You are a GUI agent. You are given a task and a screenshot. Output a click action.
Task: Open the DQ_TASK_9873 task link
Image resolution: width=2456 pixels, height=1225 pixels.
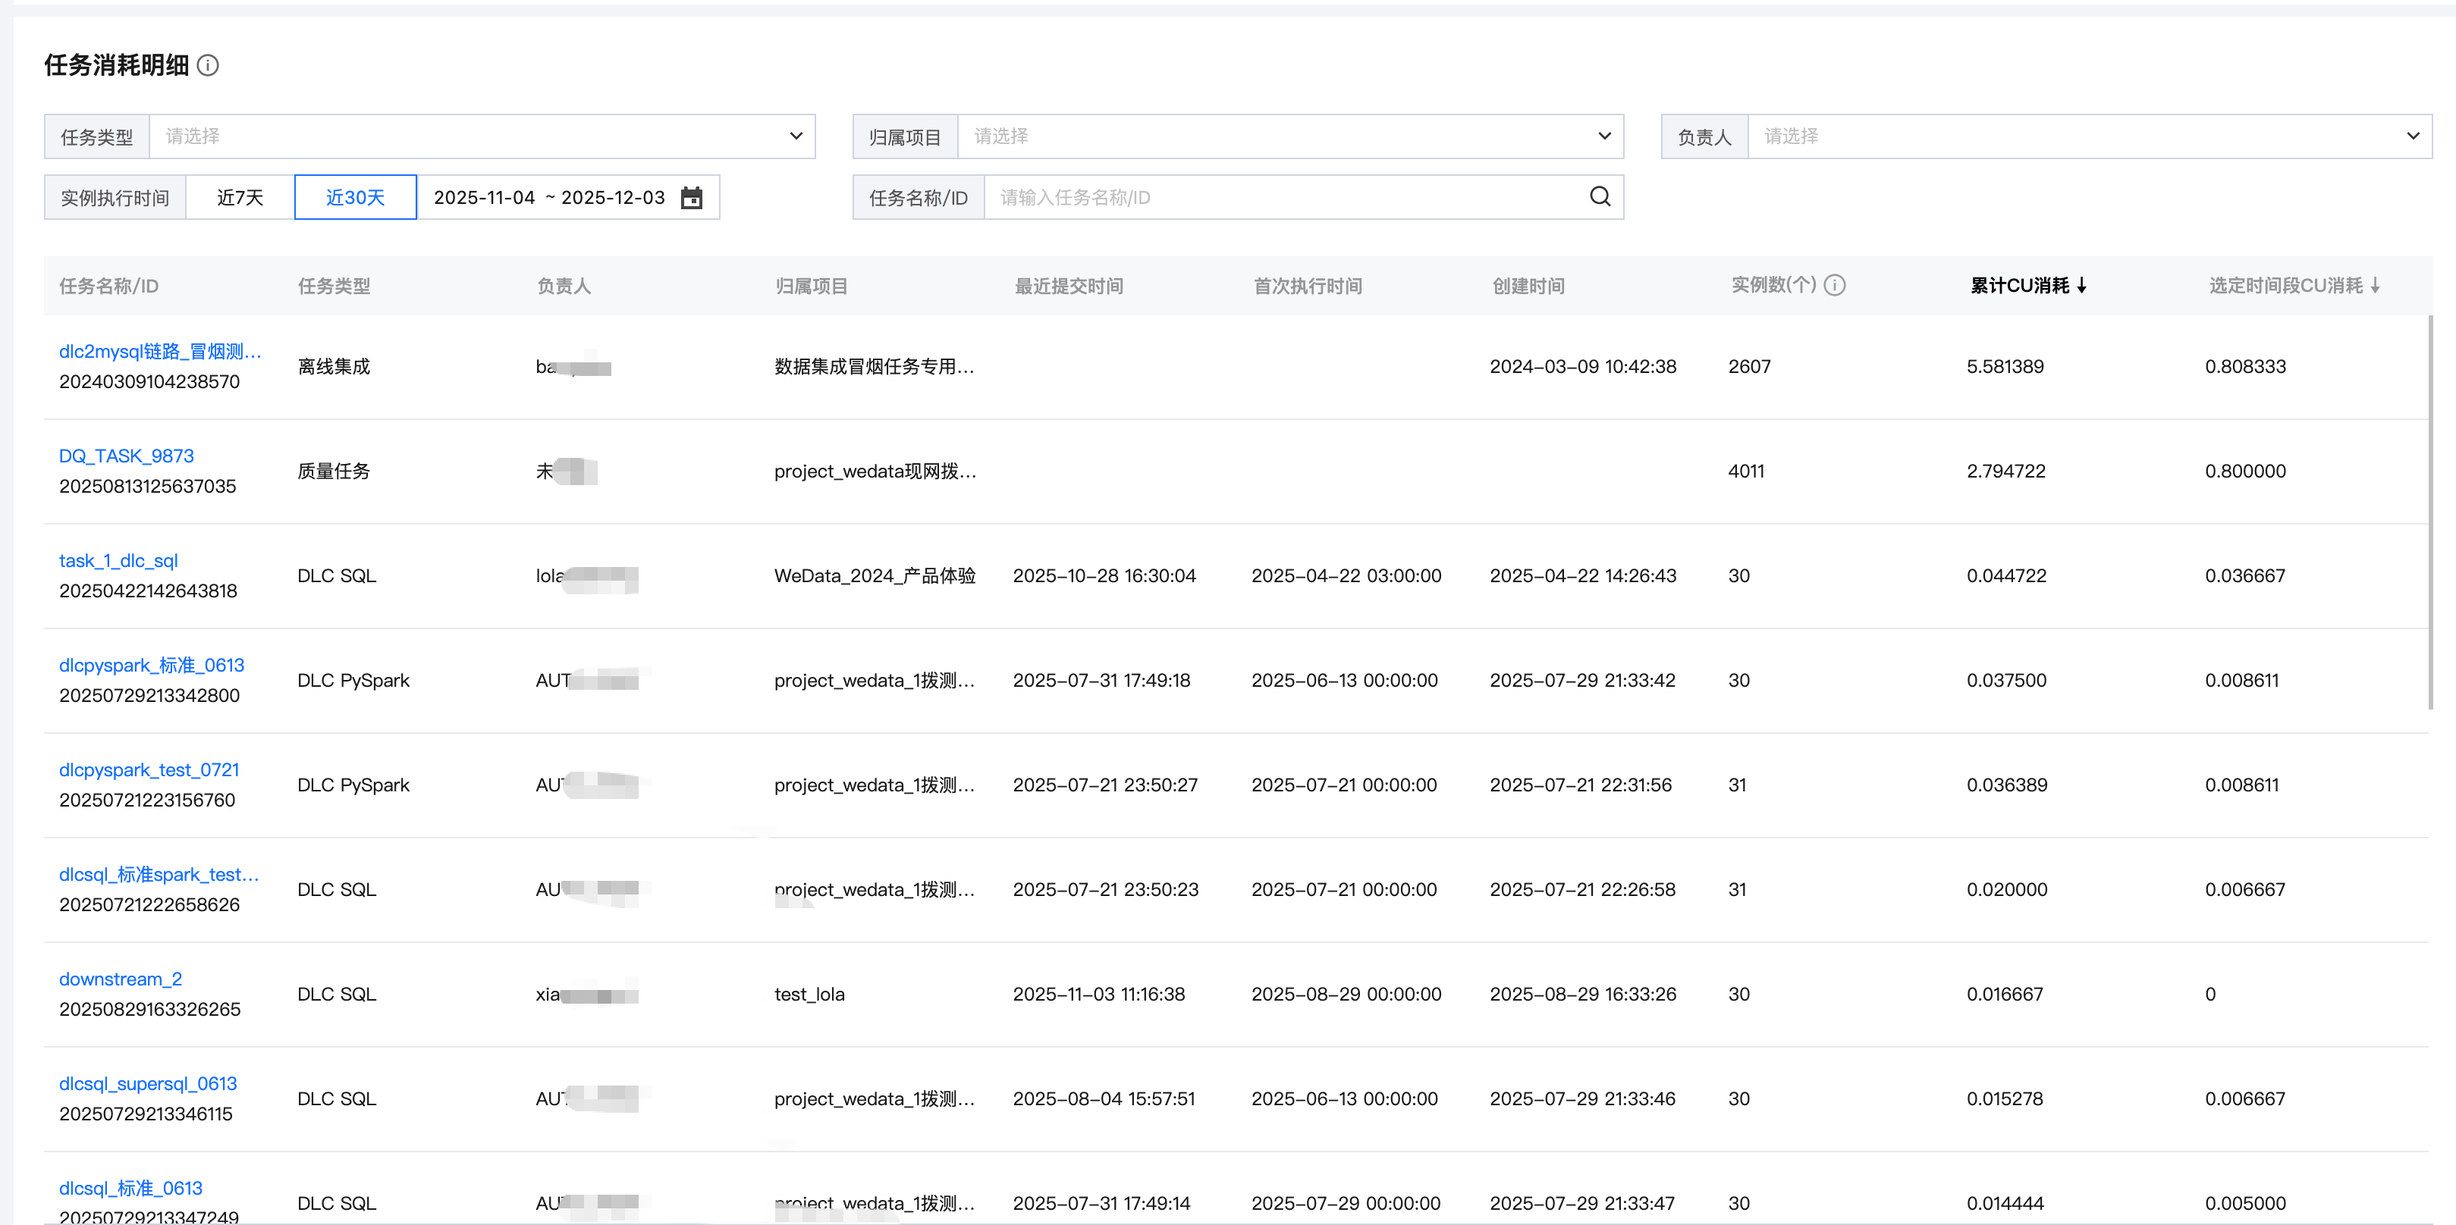[x=126, y=456]
